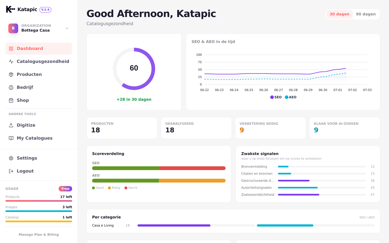
Task: Switch to the 30 dagen range
Action: coord(339,14)
